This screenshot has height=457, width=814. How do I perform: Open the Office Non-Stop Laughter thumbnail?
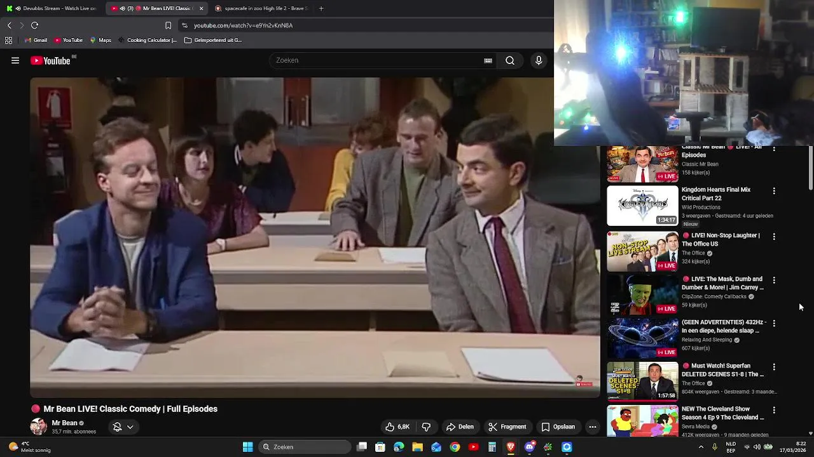tap(642, 251)
